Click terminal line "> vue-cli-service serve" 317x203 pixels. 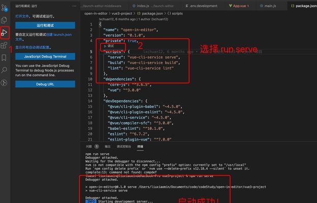[x=107, y=190]
